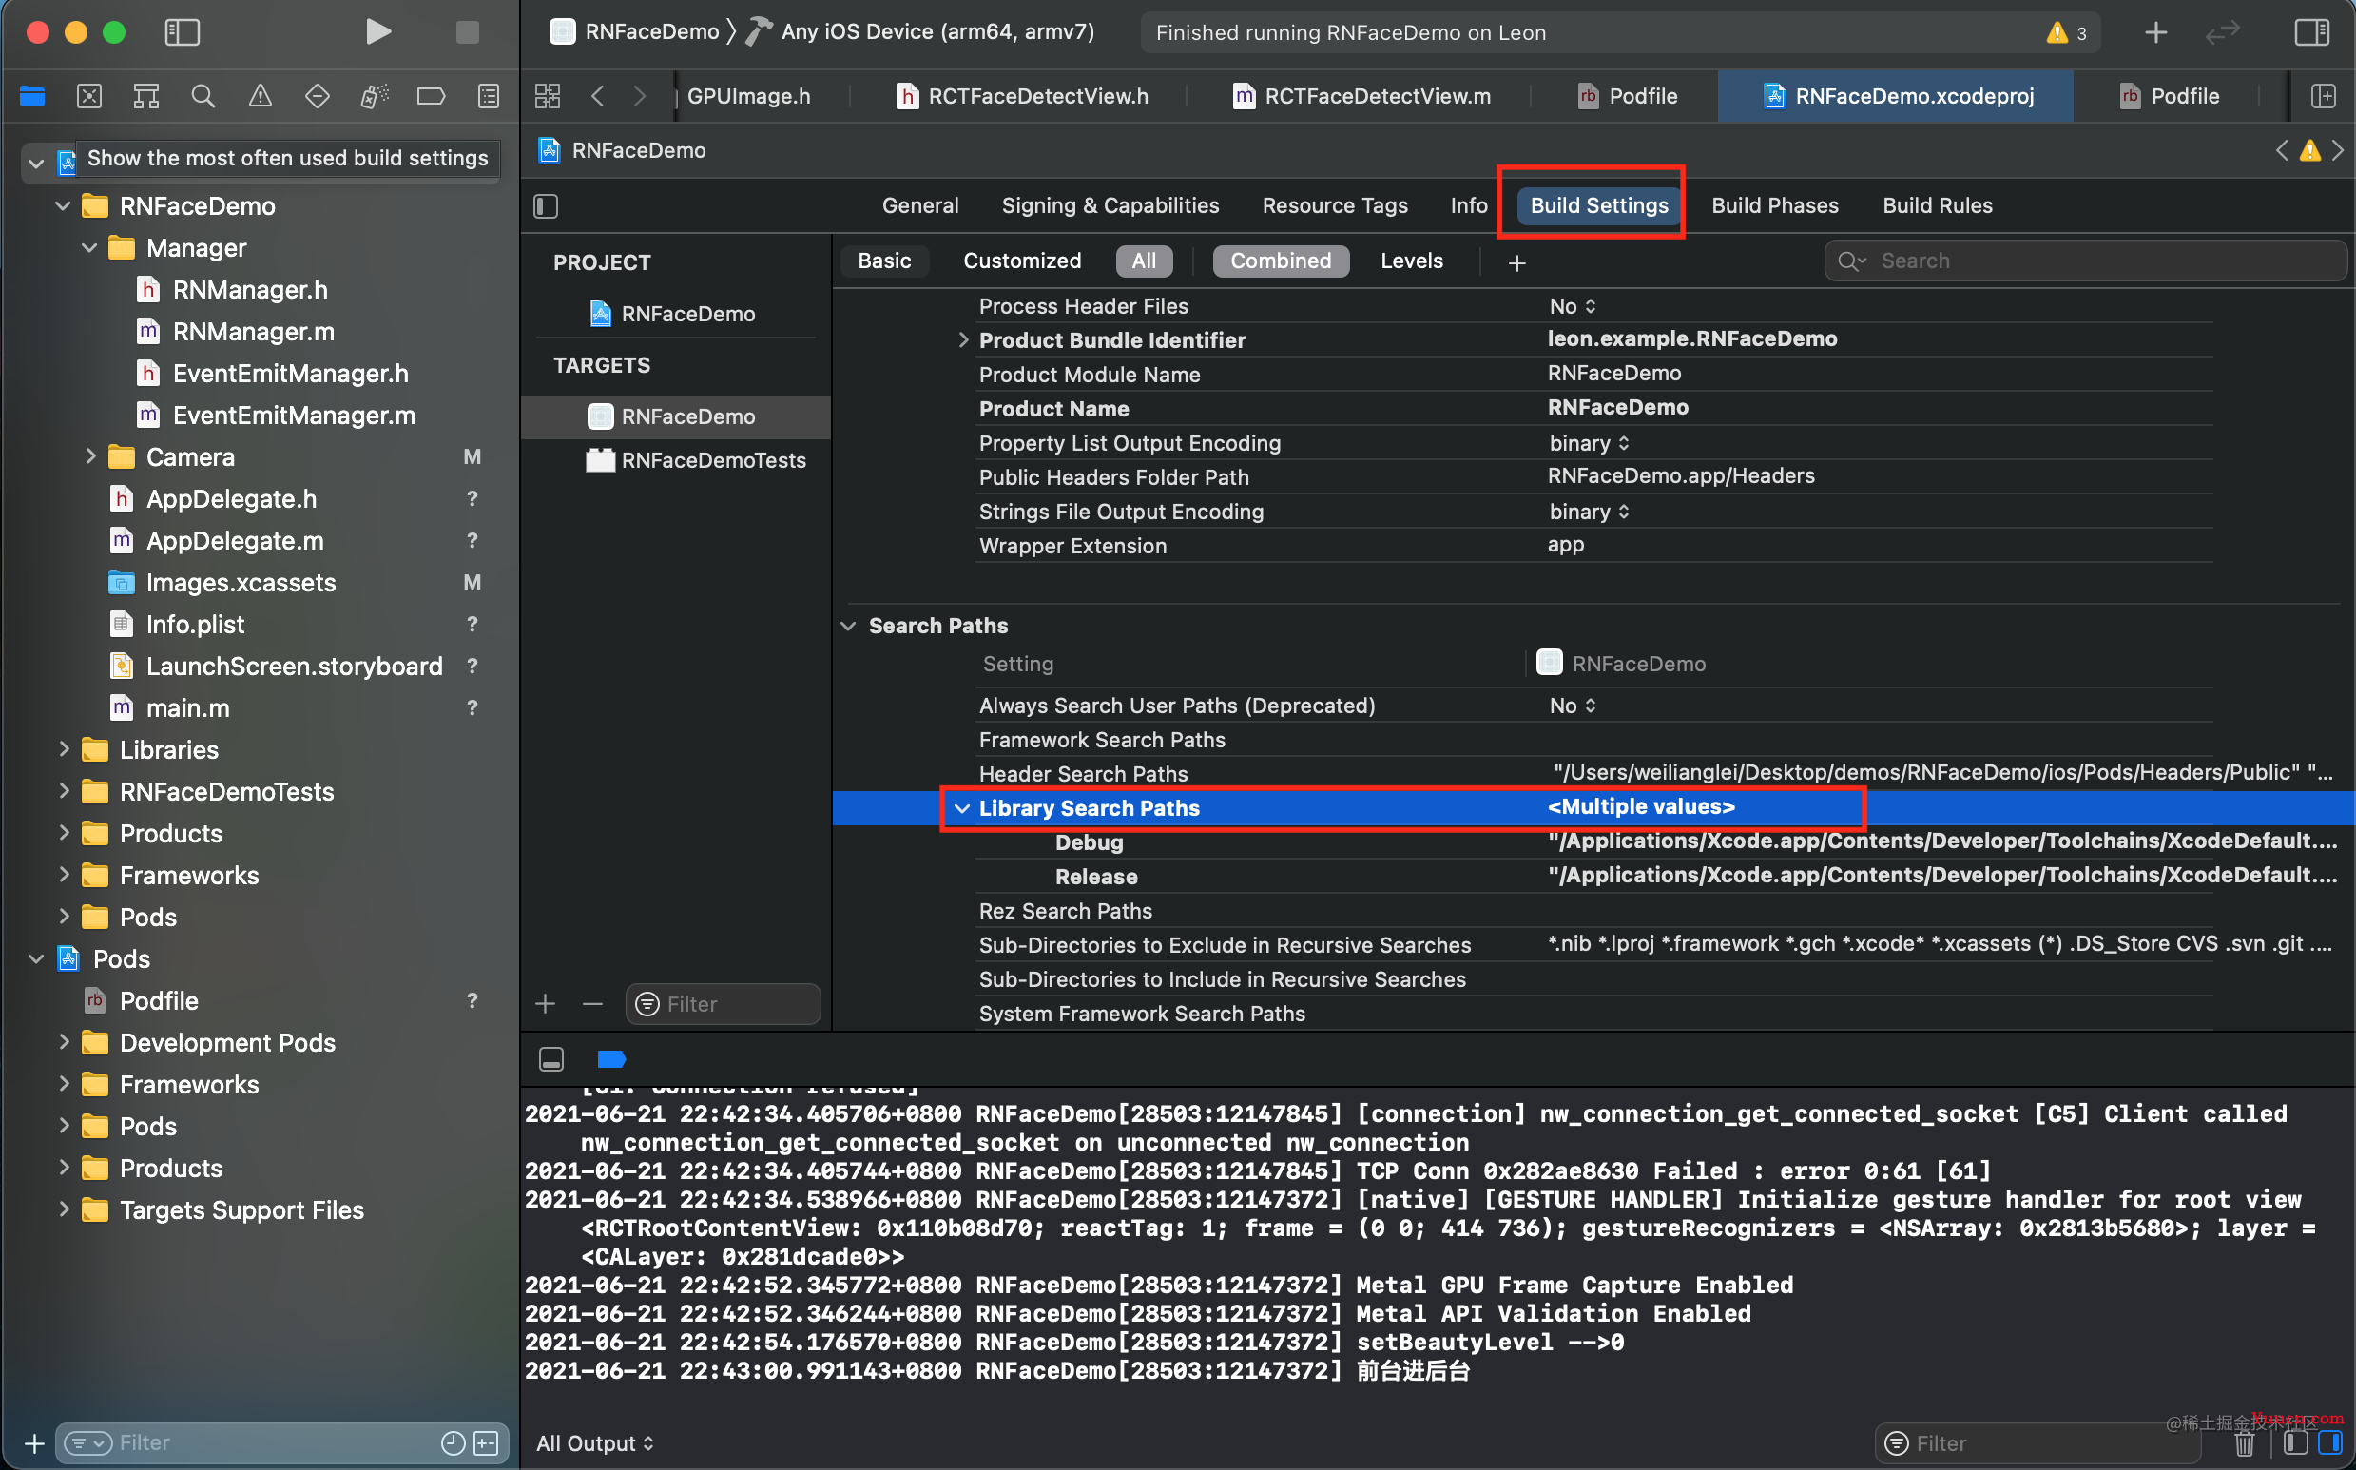Add a user-defined build setting with plus
Image resolution: width=2356 pixels, height=1470 pixels.
tap(1516, 262)
